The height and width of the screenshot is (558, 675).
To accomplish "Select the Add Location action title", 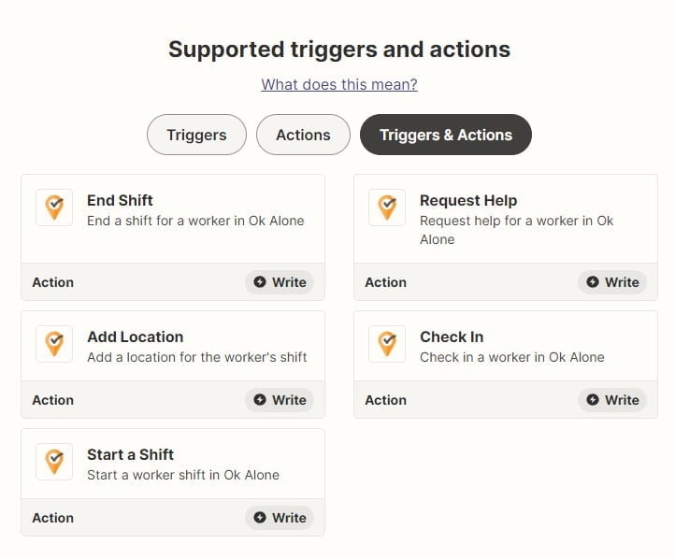I will 136,336.
